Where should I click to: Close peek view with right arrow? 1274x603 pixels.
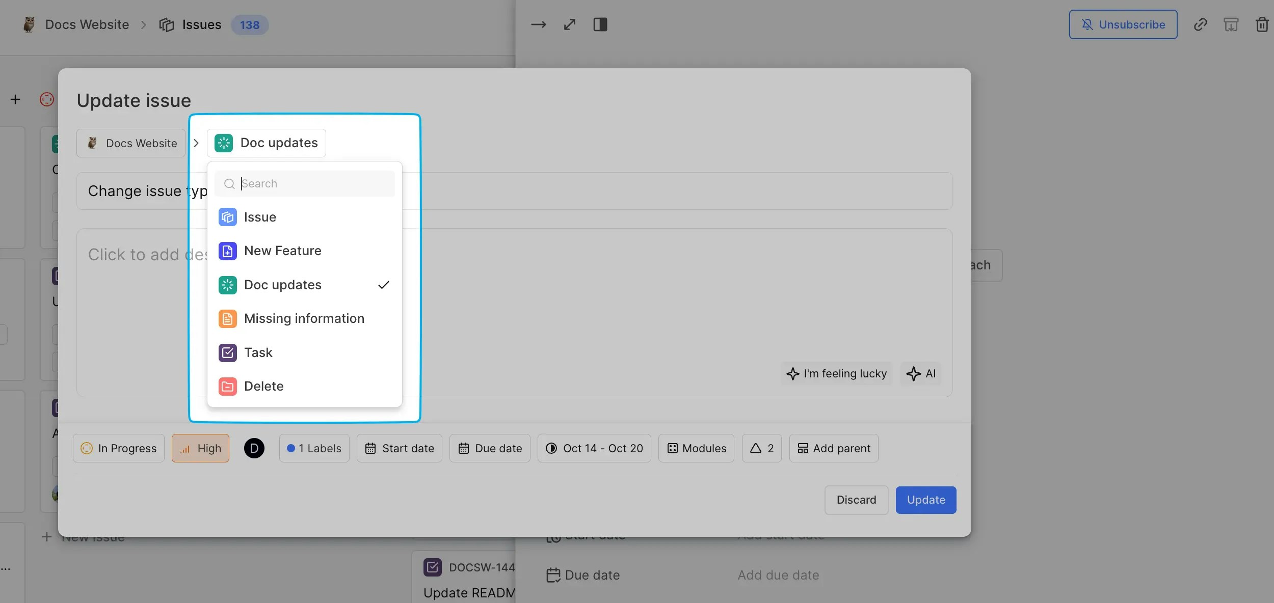click(x=539, y=24)
